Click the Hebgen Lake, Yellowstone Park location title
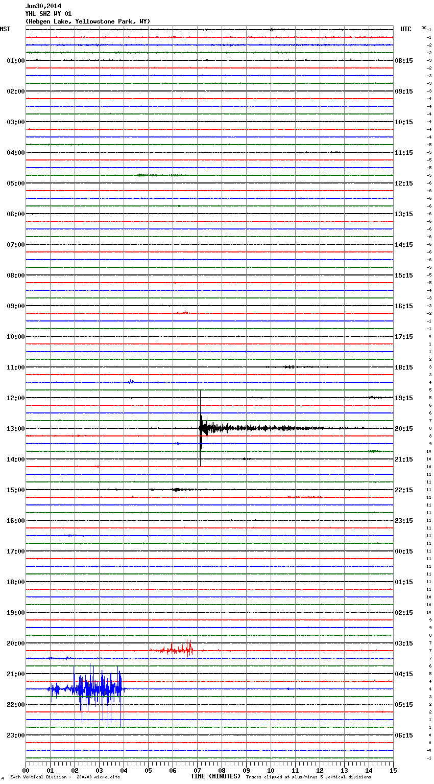434x784 pixels. [x=88, y=21]
